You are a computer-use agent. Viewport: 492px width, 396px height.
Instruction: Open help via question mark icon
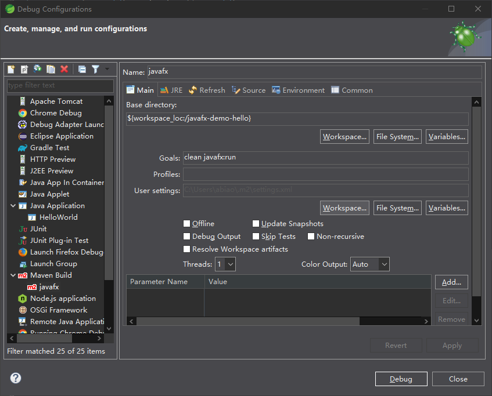pyautogui.click(x=15, y=378)
